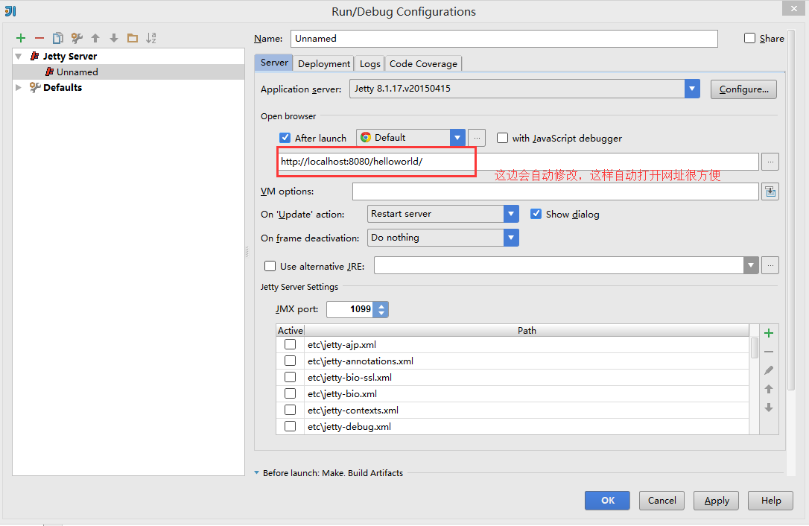Activate the etc\jetty-debug.xml checkbox
This screenshot has width=809, height=526.
pyautogui.click(x=290, y=426)
